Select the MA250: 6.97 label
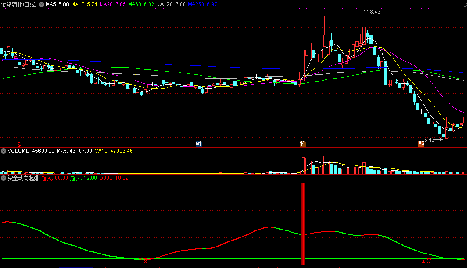This screenshot has height=268, width=467. (202, 4)
